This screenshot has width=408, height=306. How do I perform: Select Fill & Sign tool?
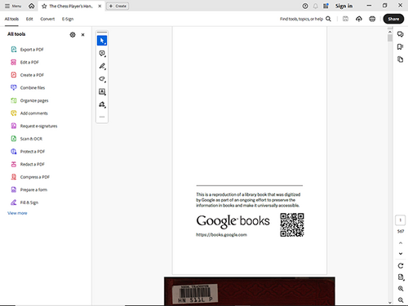(24, 202)
